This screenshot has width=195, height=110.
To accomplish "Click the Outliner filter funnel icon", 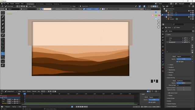I will click(x=190, y=6).
